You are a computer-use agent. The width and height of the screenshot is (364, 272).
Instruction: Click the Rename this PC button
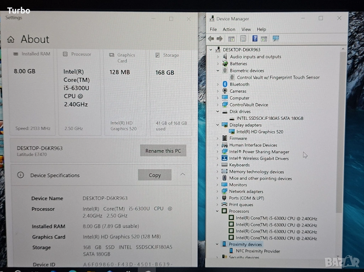point(163,151)
